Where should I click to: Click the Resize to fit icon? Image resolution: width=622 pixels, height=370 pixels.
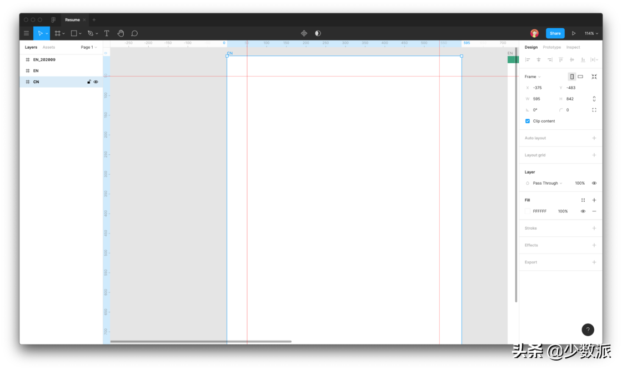pyautogui.click(x=594, y=77)
